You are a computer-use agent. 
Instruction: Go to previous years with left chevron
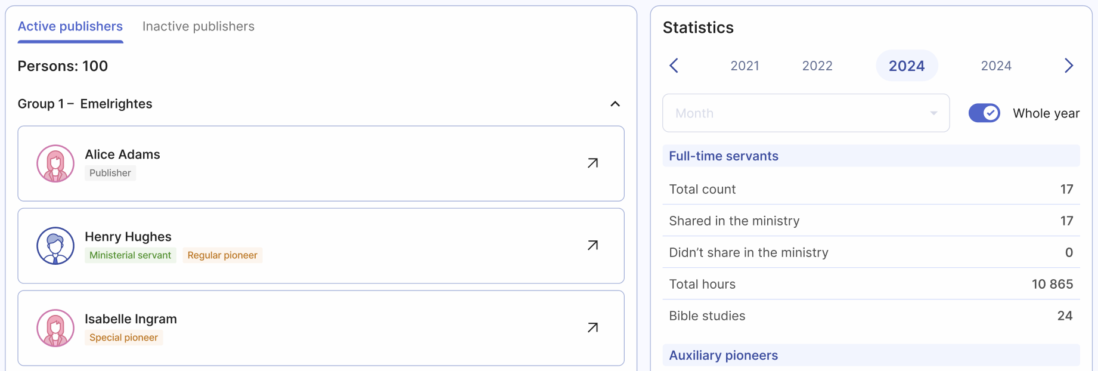click(x=674, y=66)
